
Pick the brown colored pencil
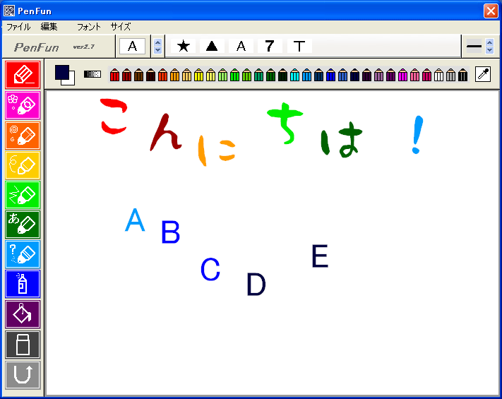[x=138, y=75]
